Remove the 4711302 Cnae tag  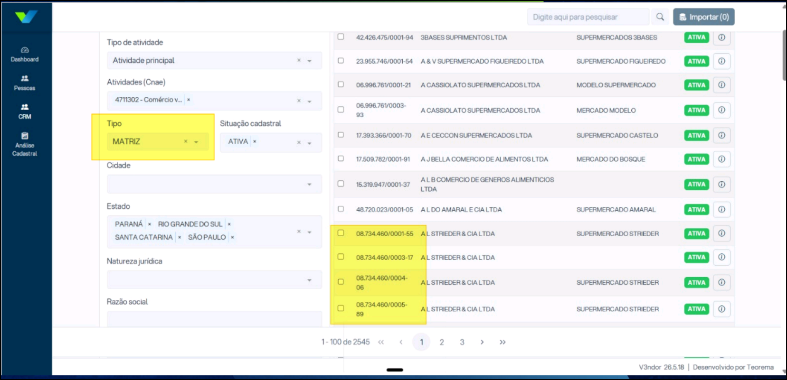(x=189, y=100)
